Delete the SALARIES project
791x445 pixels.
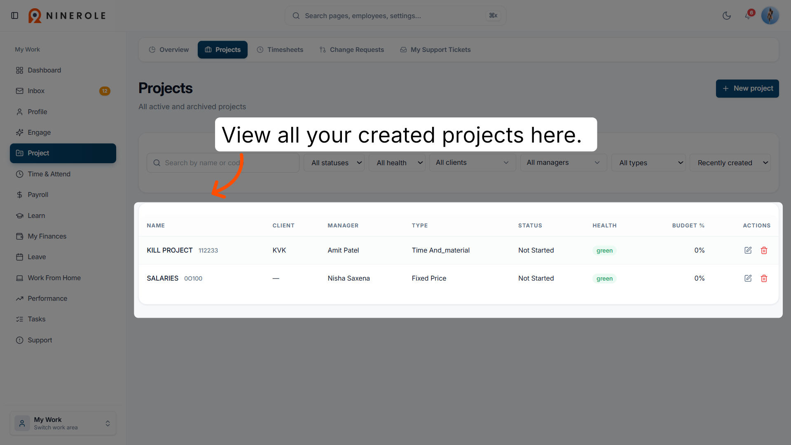tap(764, 278)
